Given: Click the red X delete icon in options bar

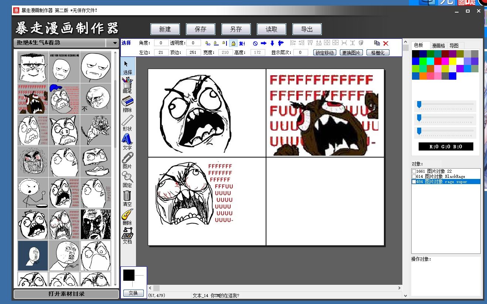Looking at the screenshot, I should pyautogui.click(x=386, y=43).
